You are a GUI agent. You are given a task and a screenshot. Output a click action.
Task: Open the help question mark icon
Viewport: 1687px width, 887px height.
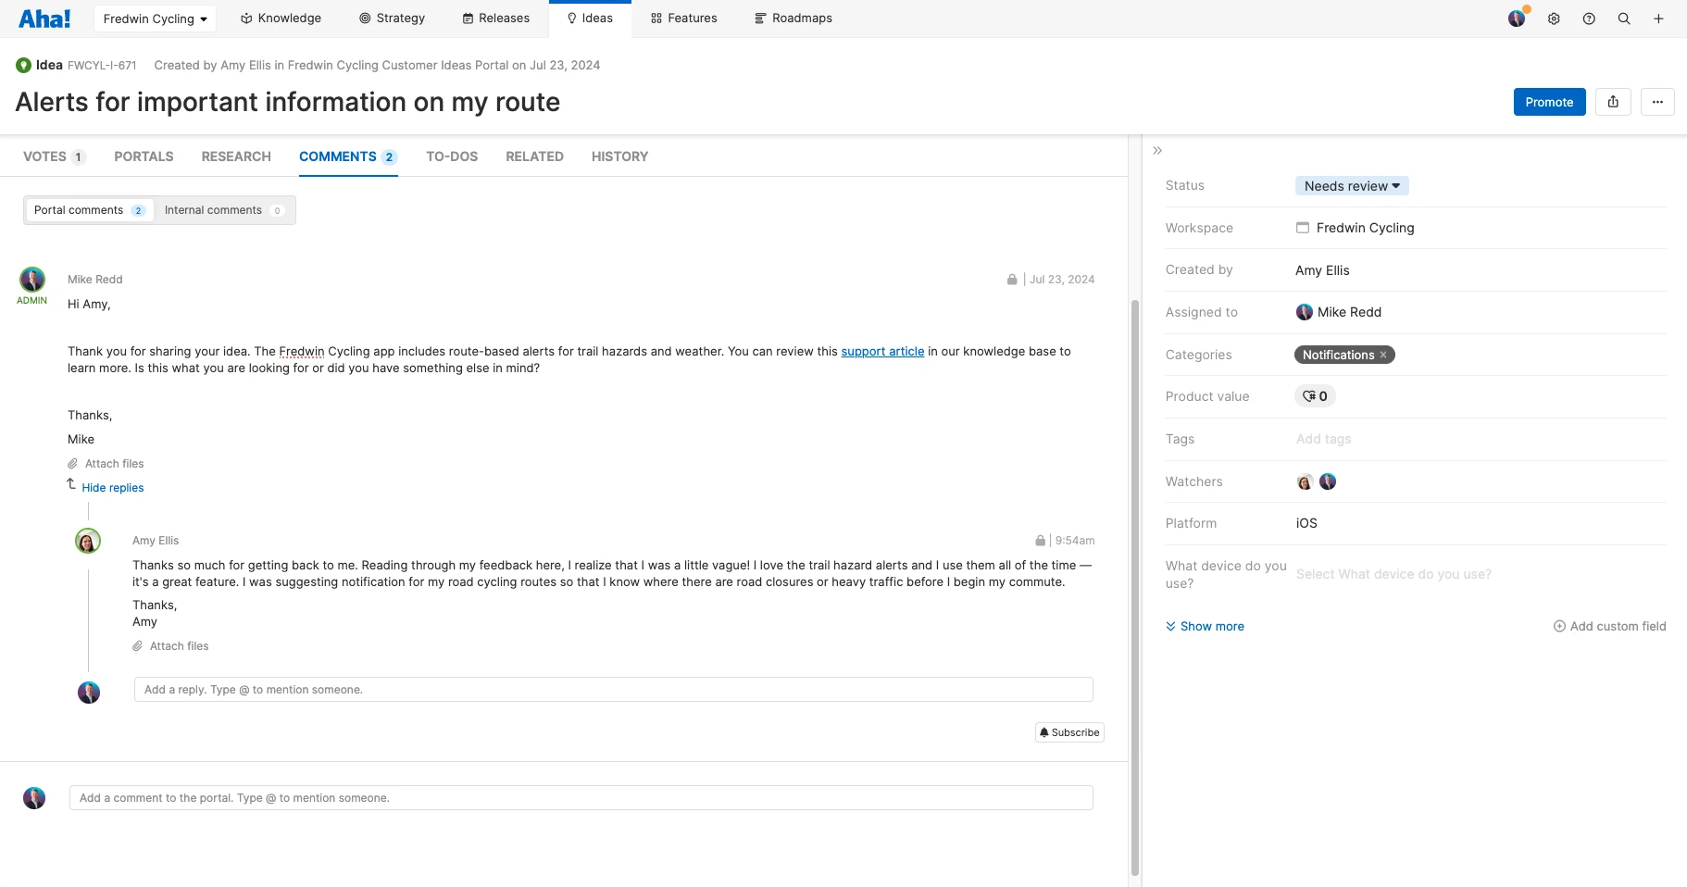coord(1589,19)
